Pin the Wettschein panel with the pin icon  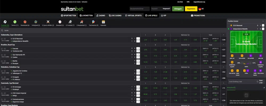(x=264, y=88)
